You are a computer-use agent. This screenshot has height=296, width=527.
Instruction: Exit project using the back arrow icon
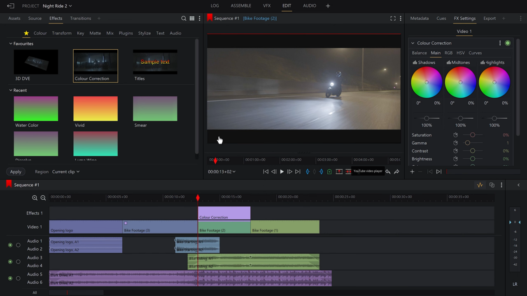(x=10, y=6)
